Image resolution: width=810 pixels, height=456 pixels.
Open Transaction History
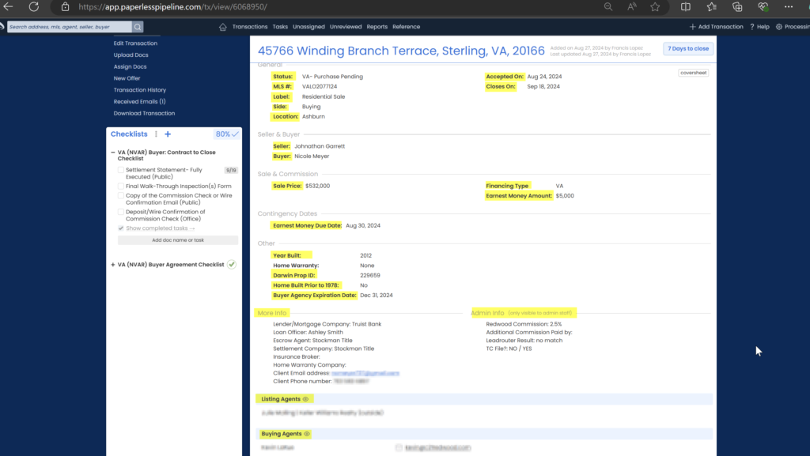pos(140,90)
